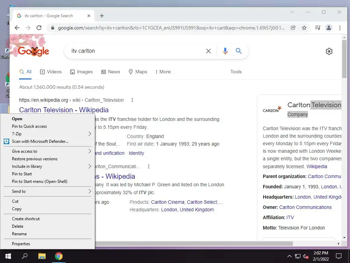The height and width of the screenshot is (263, 350).
Task: Open Chrome's three-dot menu
Action: point(340,28)
